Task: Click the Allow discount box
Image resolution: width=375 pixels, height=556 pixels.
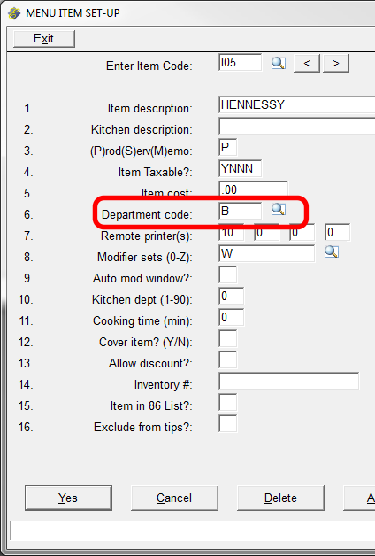Action: coord(227,360)
